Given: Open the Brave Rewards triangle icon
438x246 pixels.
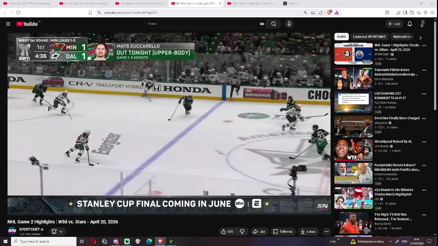Looking at the screenshot, I should pyautogui.click(x=337, y=13).
